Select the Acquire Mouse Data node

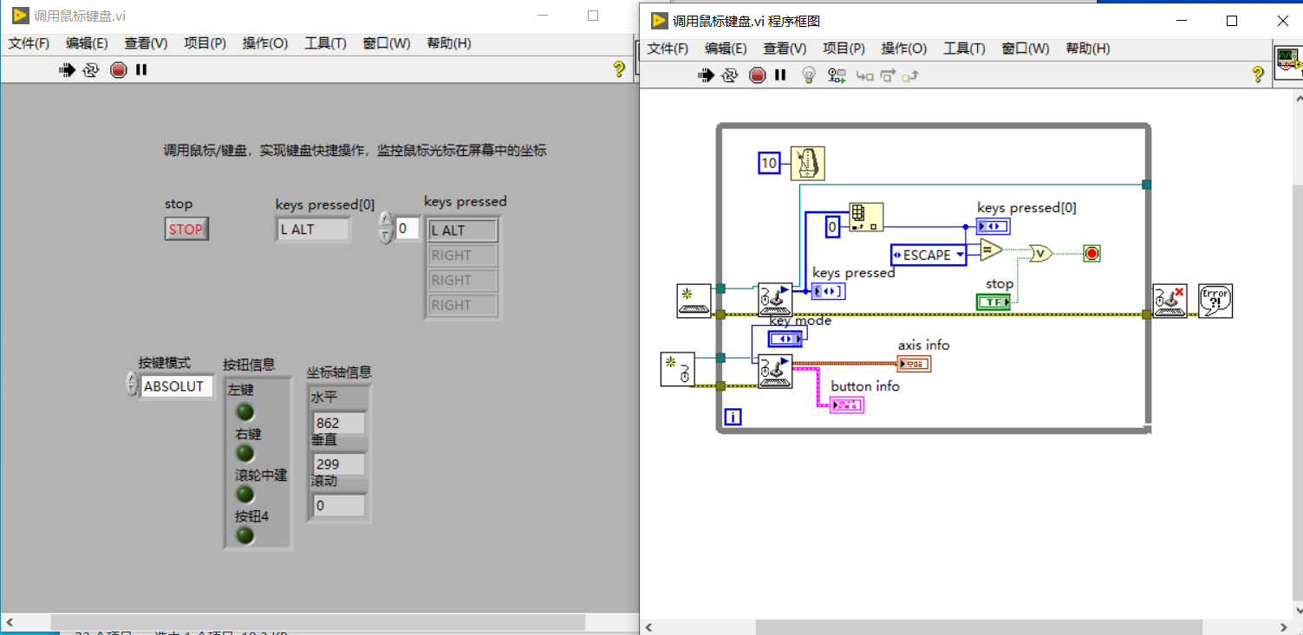[775, 371]
